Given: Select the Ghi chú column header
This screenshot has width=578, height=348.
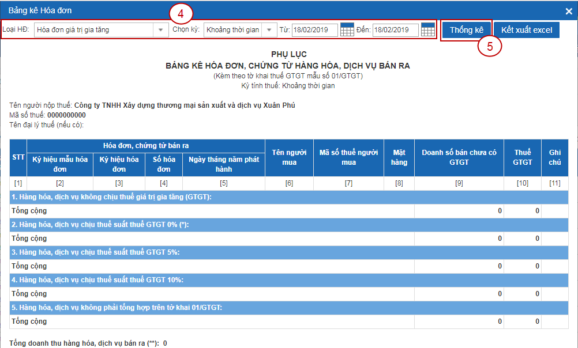Looking at the screenshot, I should (554, 157).
